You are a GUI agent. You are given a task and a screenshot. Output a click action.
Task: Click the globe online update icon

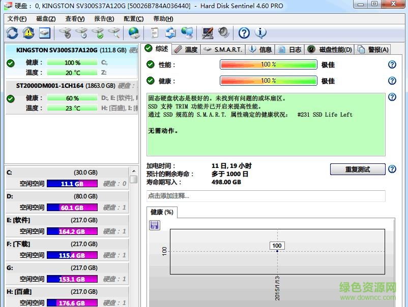(133, 32)
